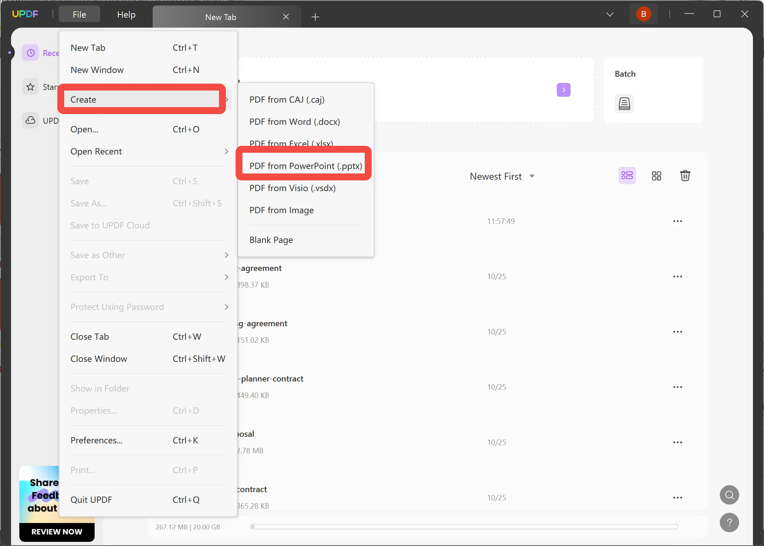The width and height of the screenshot is (764, 546).
Task: Click the New Tab button
Action: (315, 17)
